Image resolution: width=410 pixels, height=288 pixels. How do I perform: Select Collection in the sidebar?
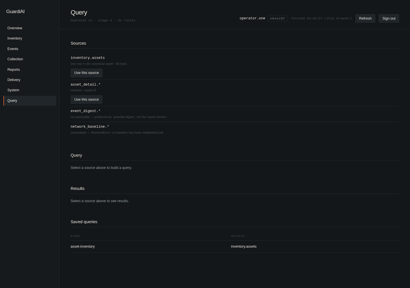pos(30,59)
